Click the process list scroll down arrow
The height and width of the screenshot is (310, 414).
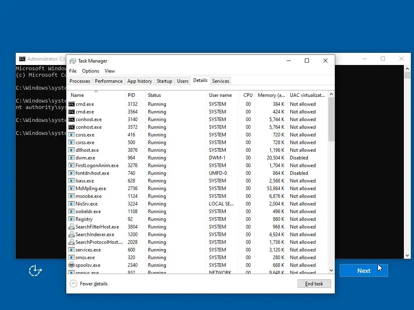tap(332, 270)
